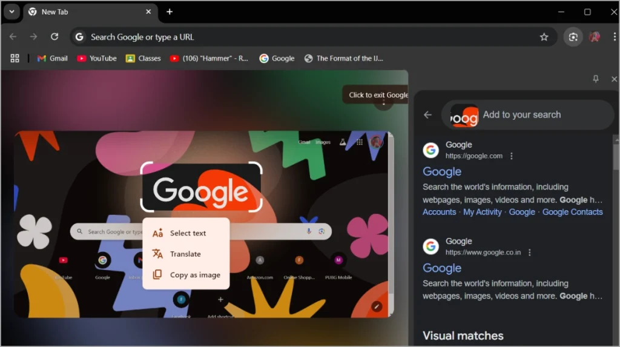Click the side panel vertical scrollbar
The height and width of the screenshot is (347, 620).
(616, 157)
